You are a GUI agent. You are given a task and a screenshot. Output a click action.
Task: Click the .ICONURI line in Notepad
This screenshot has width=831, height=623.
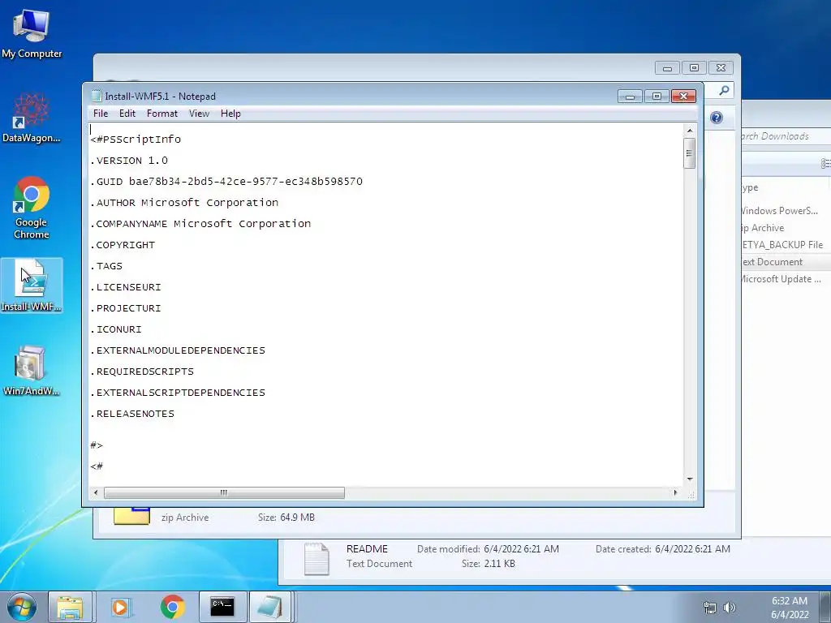tap(115, 329)
